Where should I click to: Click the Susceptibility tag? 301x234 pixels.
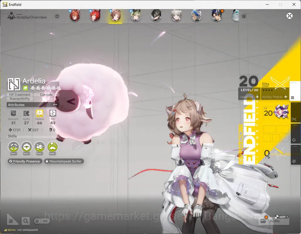tap(20, 99)
